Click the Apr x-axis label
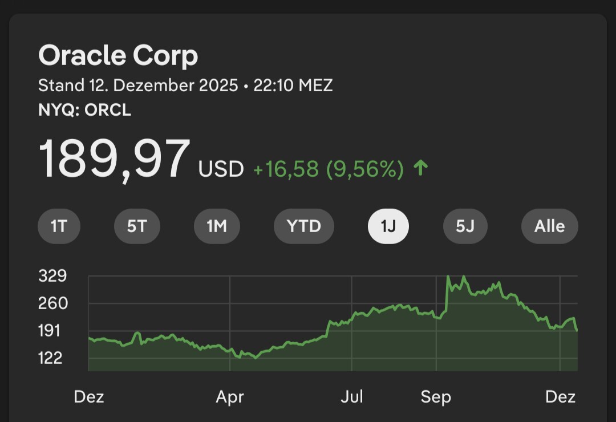 pyautogui.click(x=230, y=397)
